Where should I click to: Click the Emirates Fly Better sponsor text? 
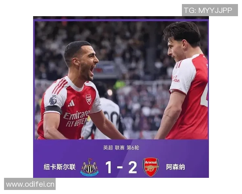coord(76,118)
